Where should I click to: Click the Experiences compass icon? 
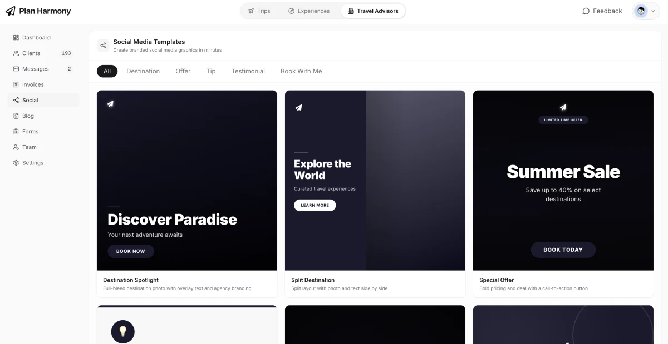291,11
